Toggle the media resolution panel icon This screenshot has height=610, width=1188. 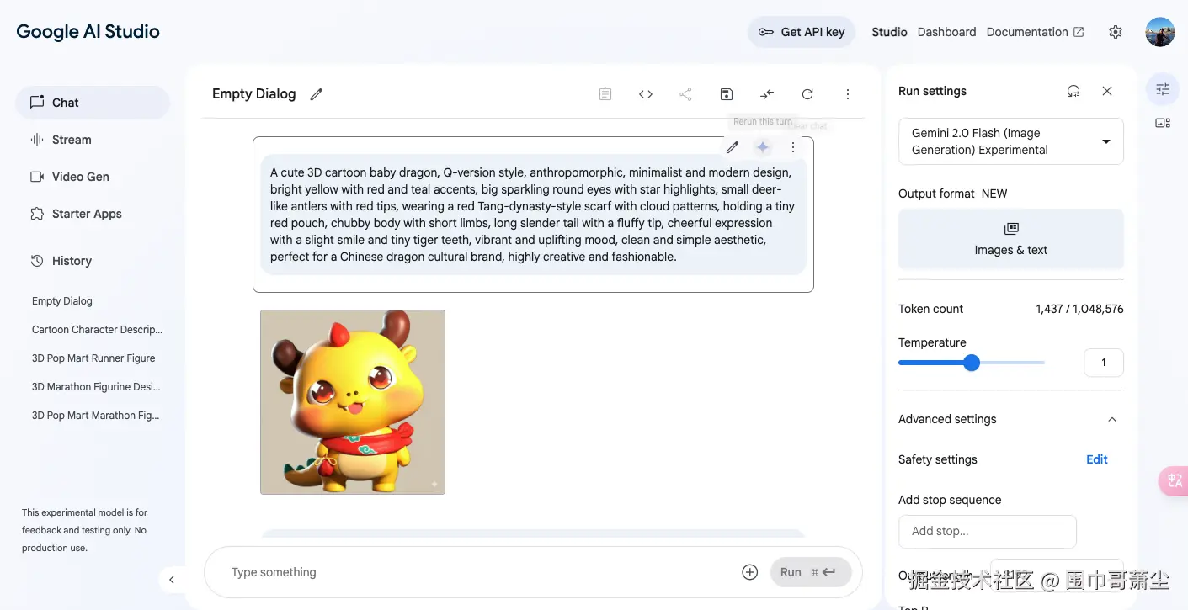point(1162,123)
